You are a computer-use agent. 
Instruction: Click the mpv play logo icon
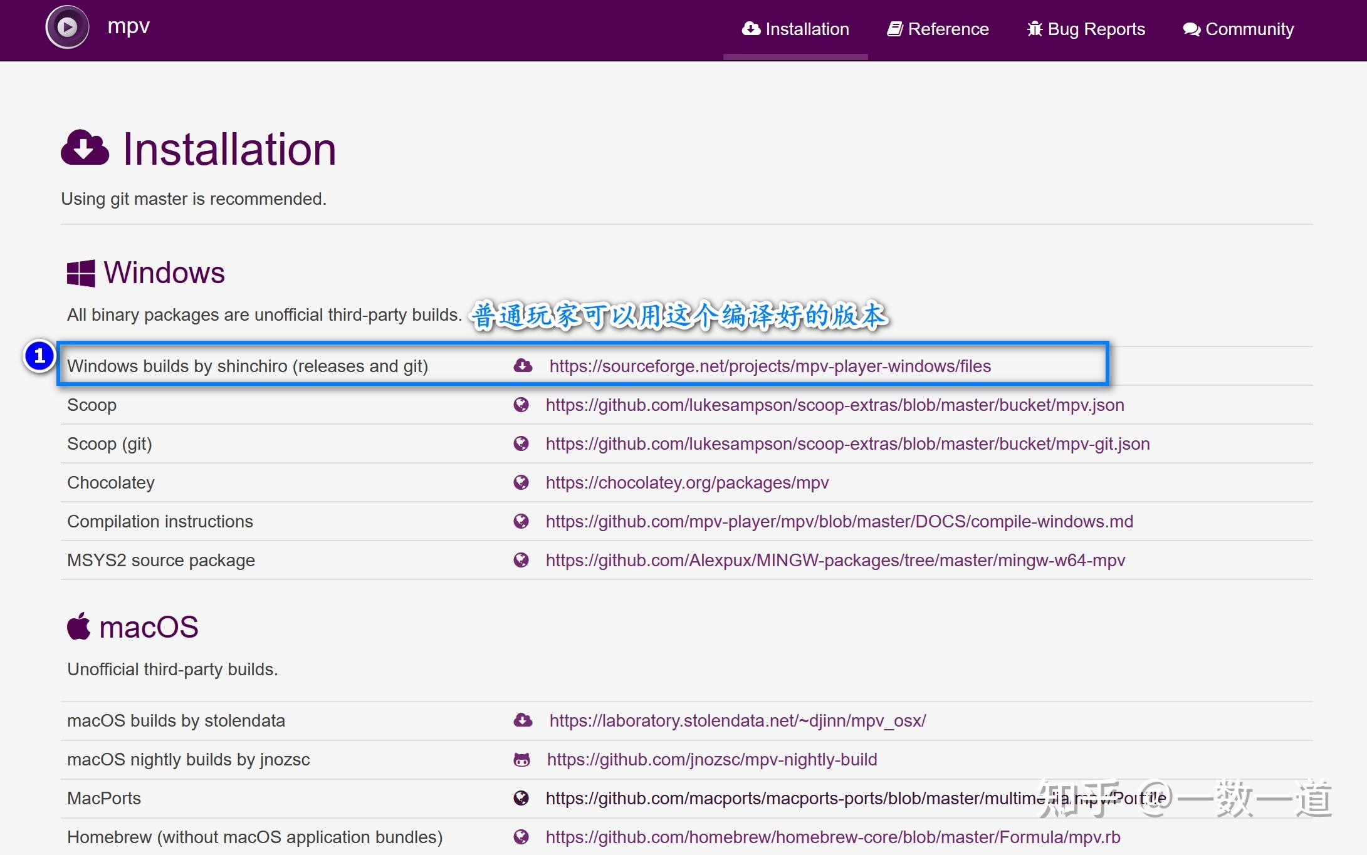click(x=67, y=28)
